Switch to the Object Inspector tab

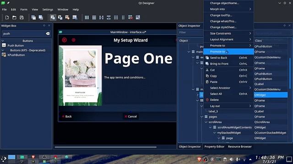(x=190, y=147)
